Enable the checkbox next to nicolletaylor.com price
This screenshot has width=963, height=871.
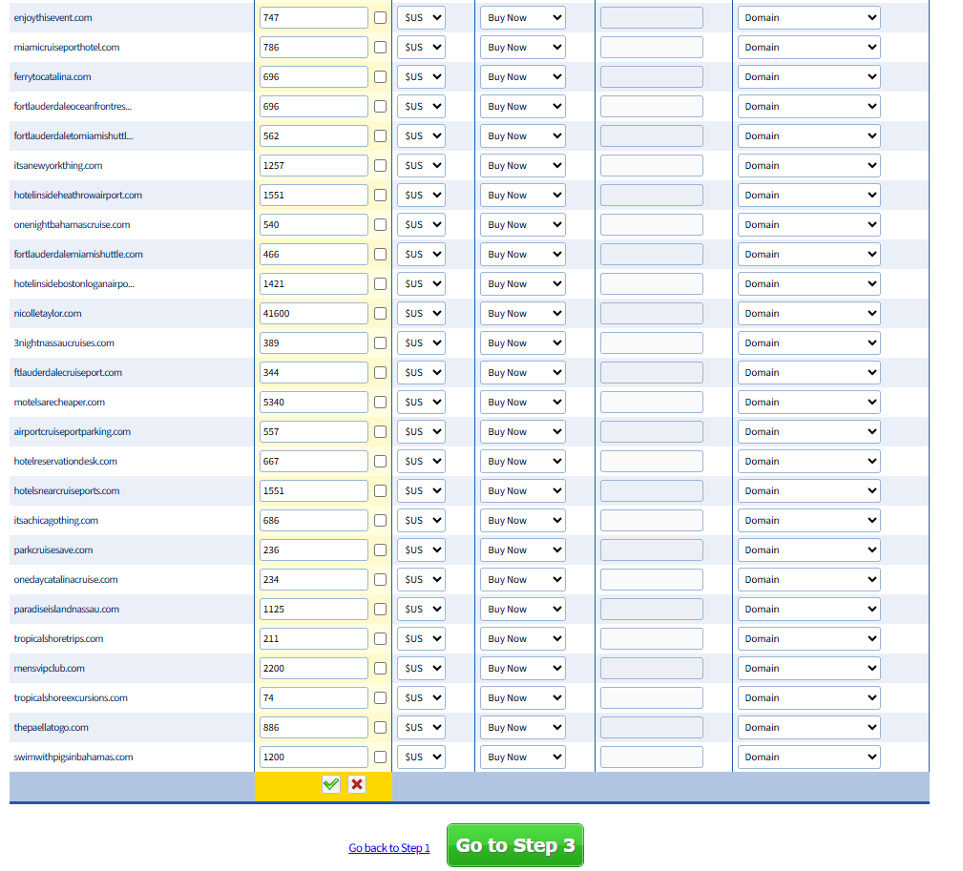tap(381, 314)
